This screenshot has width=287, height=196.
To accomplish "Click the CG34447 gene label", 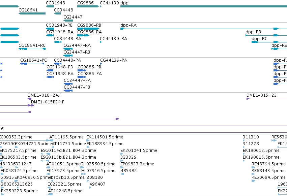I will [x=73, y=17].
